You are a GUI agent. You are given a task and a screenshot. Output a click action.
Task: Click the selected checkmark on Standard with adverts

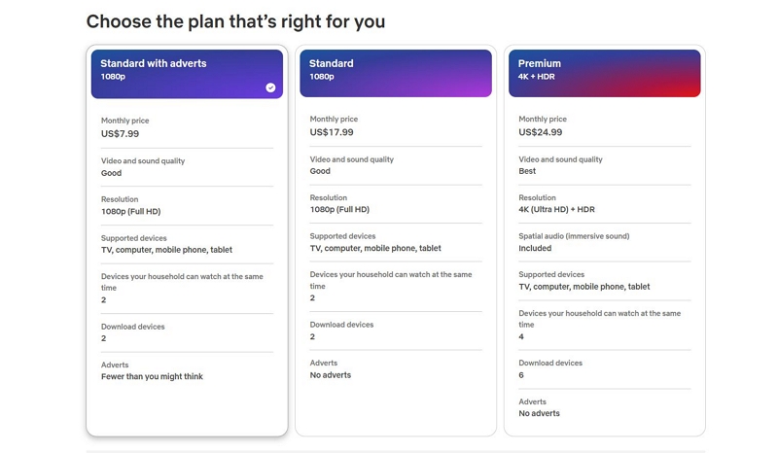click(270, 87)
